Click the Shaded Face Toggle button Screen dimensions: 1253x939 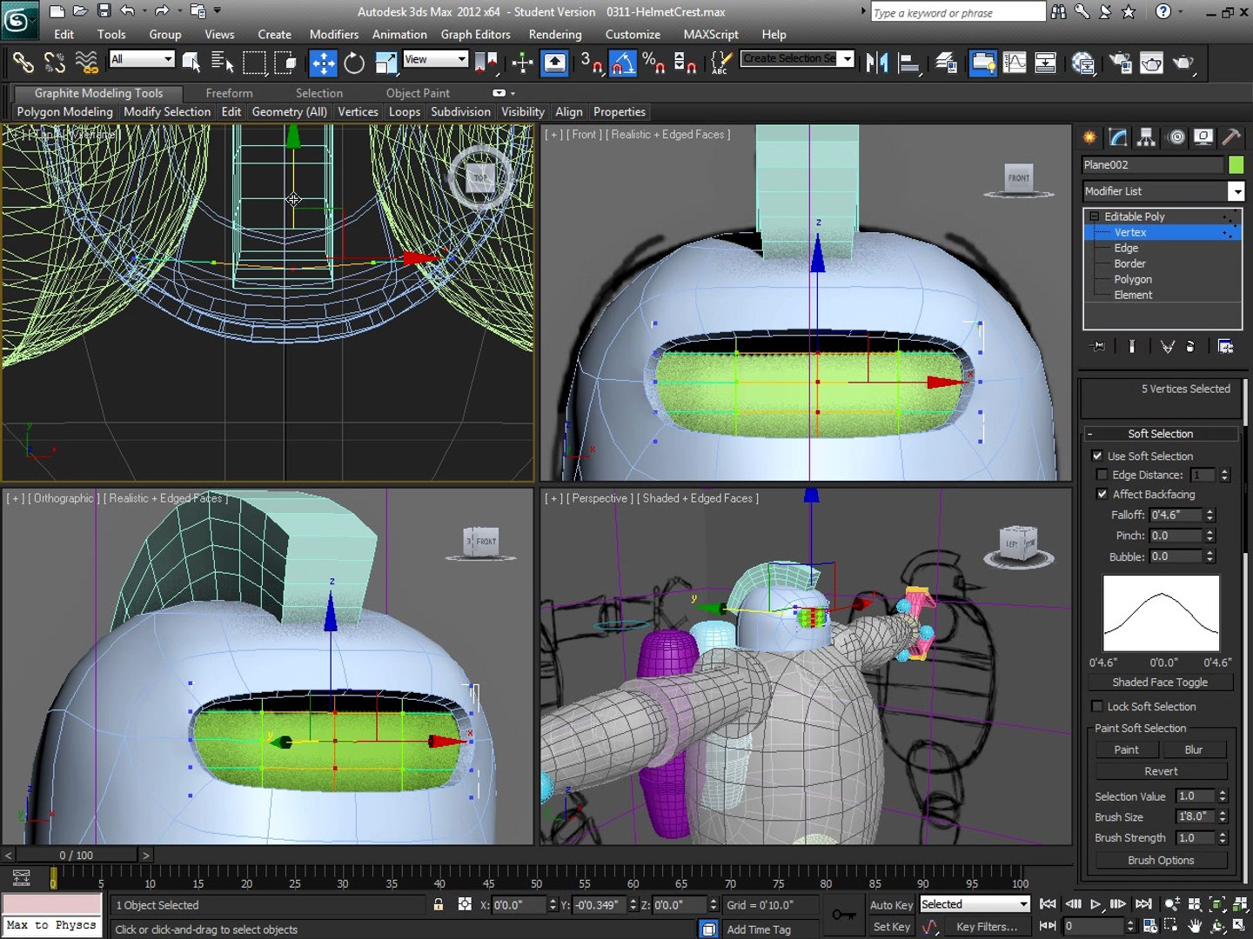(1160, 683)
